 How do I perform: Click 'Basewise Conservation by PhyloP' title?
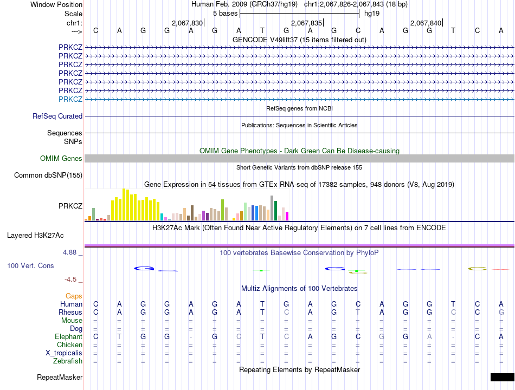[x=299, y=253]
